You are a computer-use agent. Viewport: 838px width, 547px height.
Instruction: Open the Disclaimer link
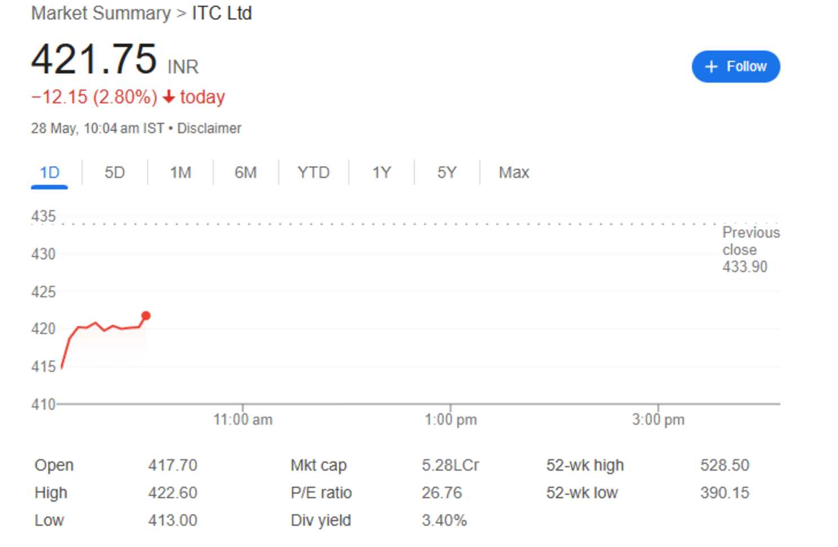(209, 128)
